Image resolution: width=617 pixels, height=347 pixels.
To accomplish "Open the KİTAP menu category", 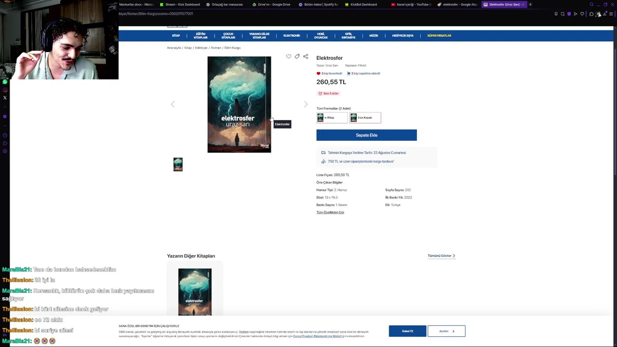I will pyautogui.click(x=176, y=36).
